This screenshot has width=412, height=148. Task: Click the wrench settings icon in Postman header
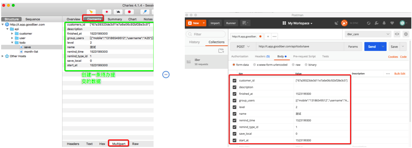(x=376, y=23)
